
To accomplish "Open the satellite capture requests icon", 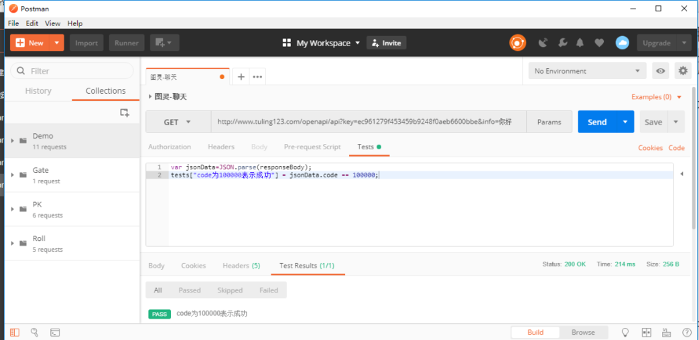I will (x=543, y=43).
